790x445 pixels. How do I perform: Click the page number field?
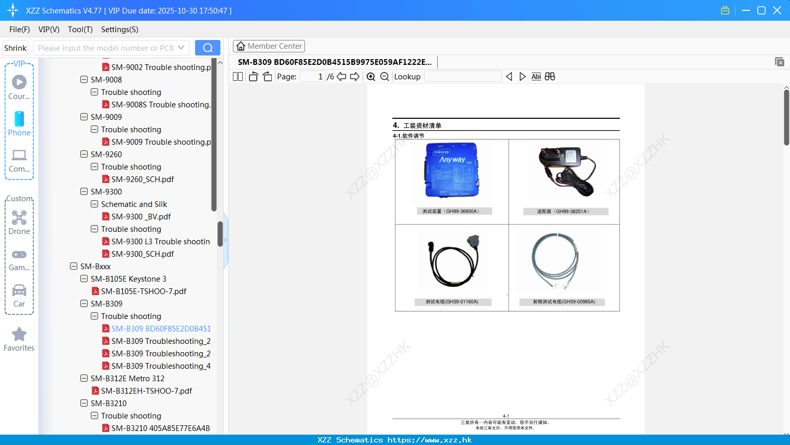313,76
